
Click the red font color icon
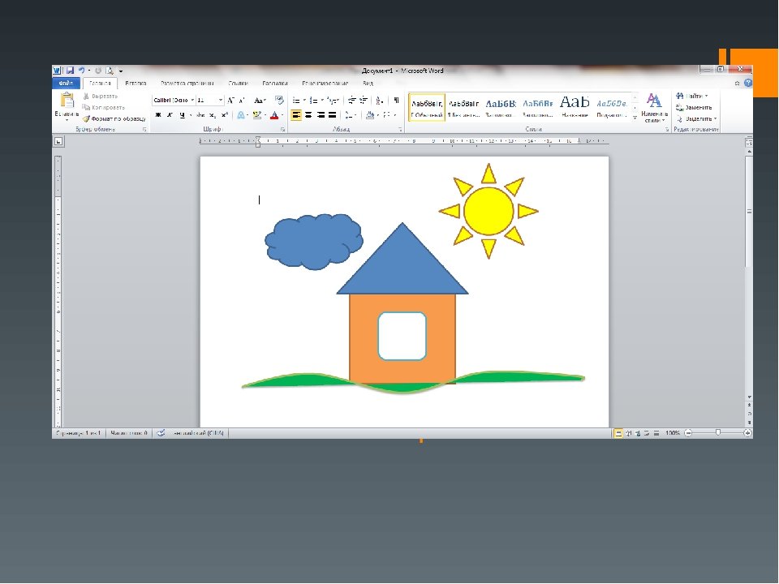pyautogui.click(x=274, y=115)
